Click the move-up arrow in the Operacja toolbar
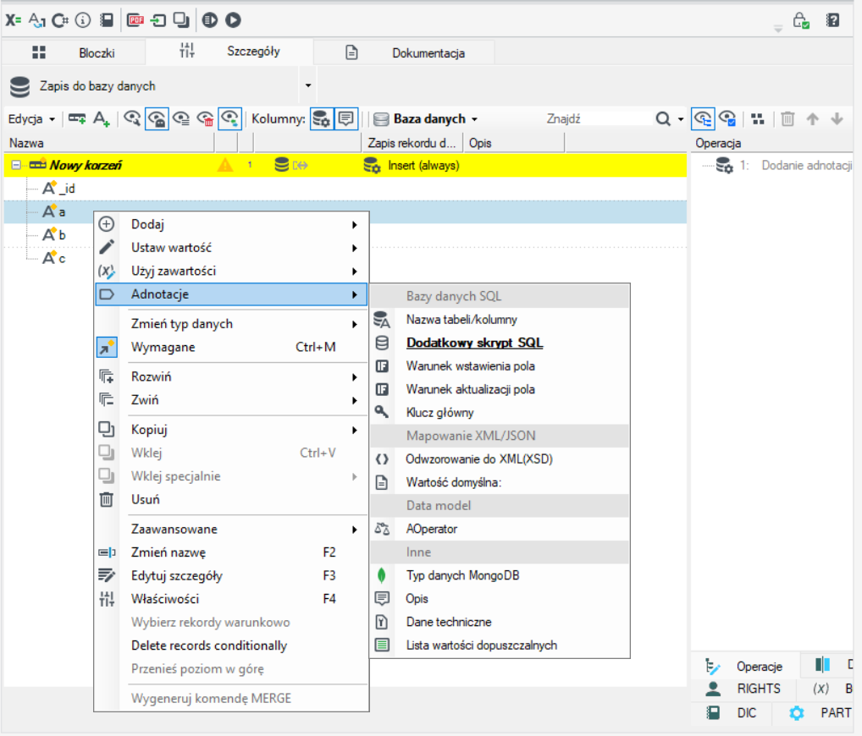Screen dimensions: 862x736 click(x=813, y=118)
